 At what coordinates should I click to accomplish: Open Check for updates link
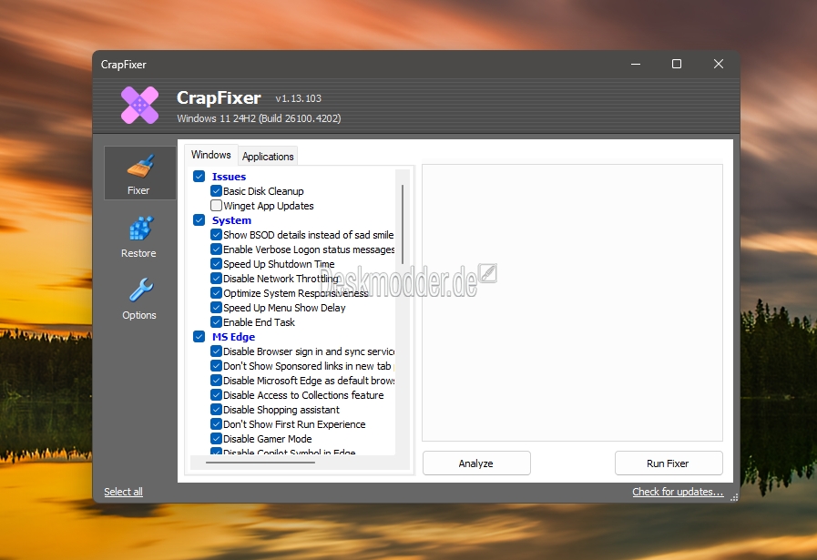click(x=678, y=492)
